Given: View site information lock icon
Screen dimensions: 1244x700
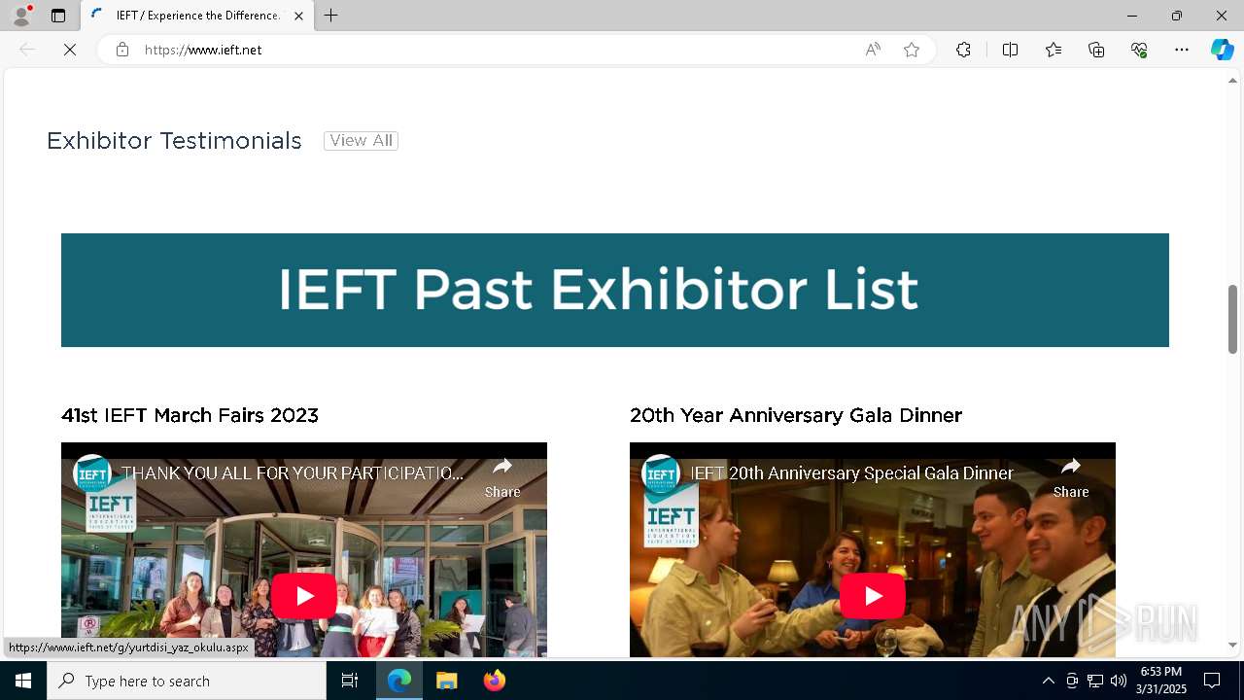Looking at the screenshot, I should (122, 50).
